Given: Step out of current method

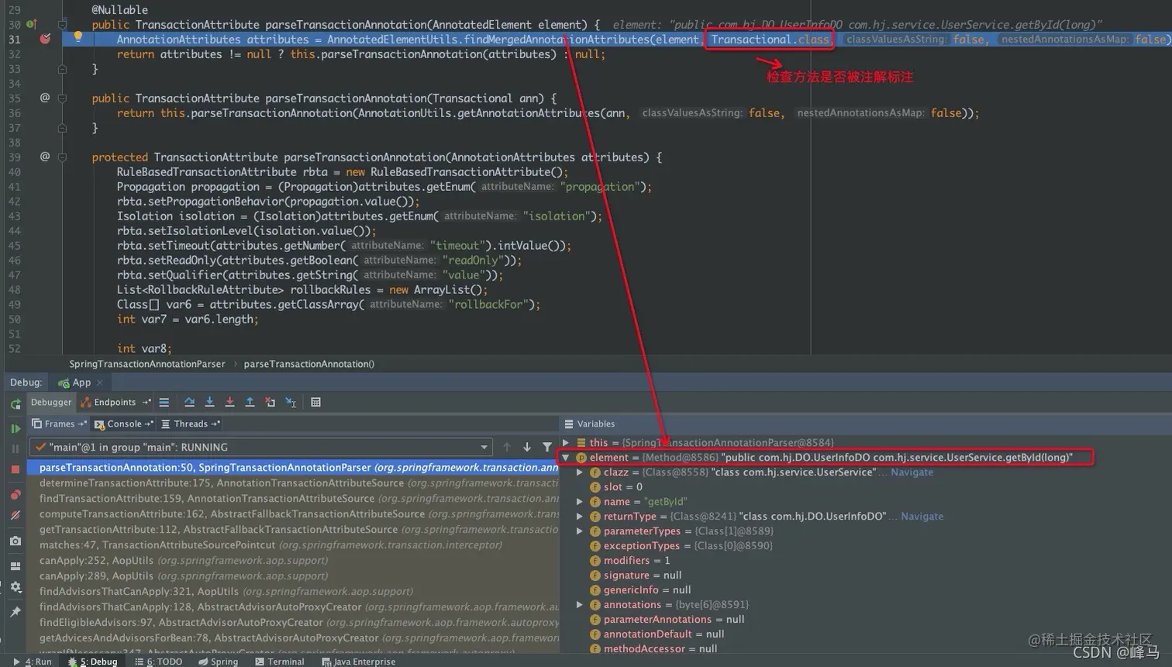Looking at the screenshot, I should coord(250,402).
